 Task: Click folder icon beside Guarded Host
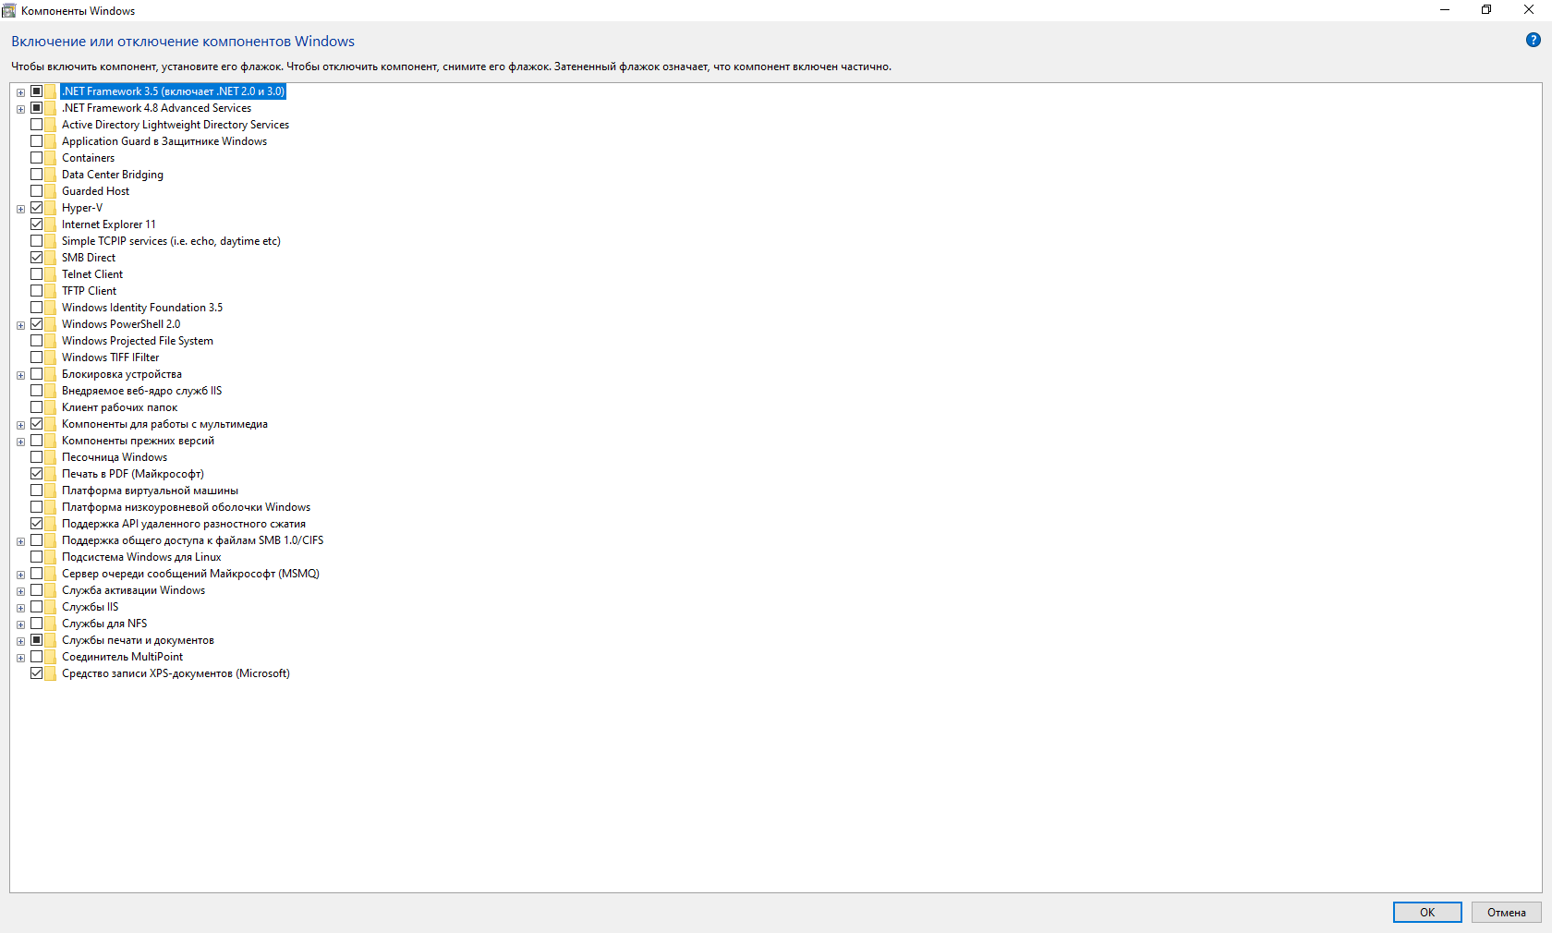(51, 191)
